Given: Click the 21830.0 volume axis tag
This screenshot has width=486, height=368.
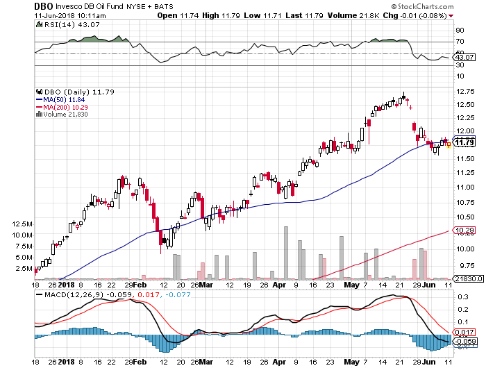Looking at the screenshot, I should click(x=469, y=278).
